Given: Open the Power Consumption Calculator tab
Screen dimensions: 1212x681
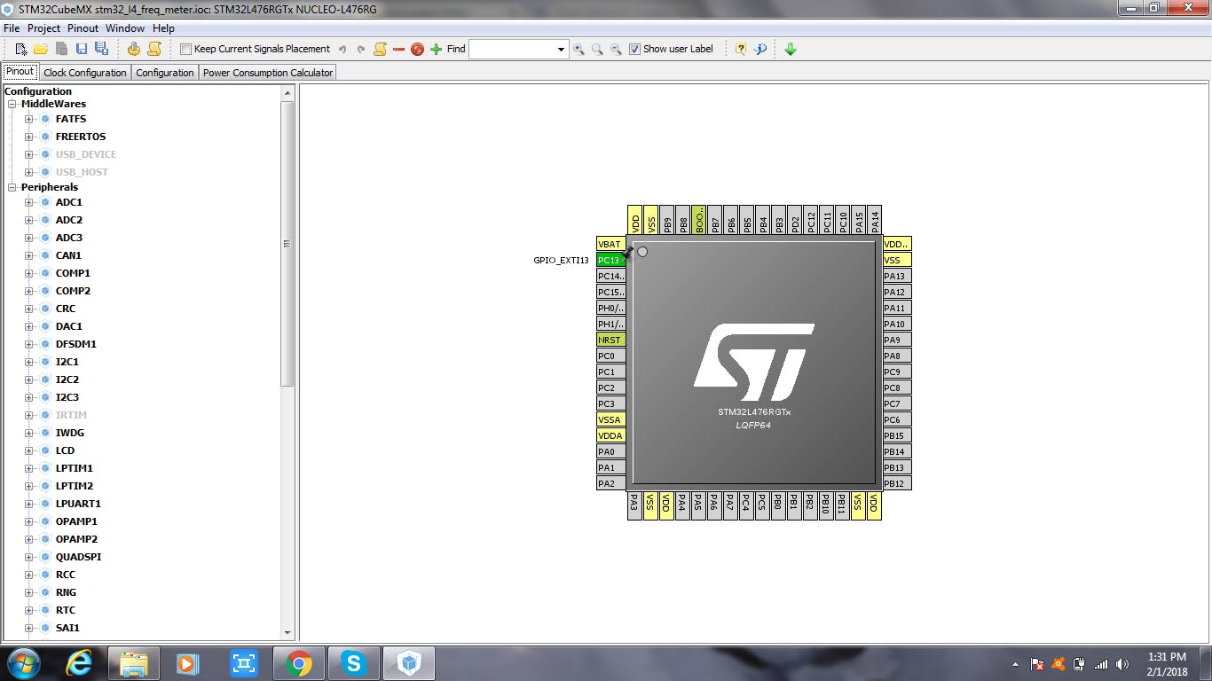Looking at the screenshot, I should click(267, 73).
